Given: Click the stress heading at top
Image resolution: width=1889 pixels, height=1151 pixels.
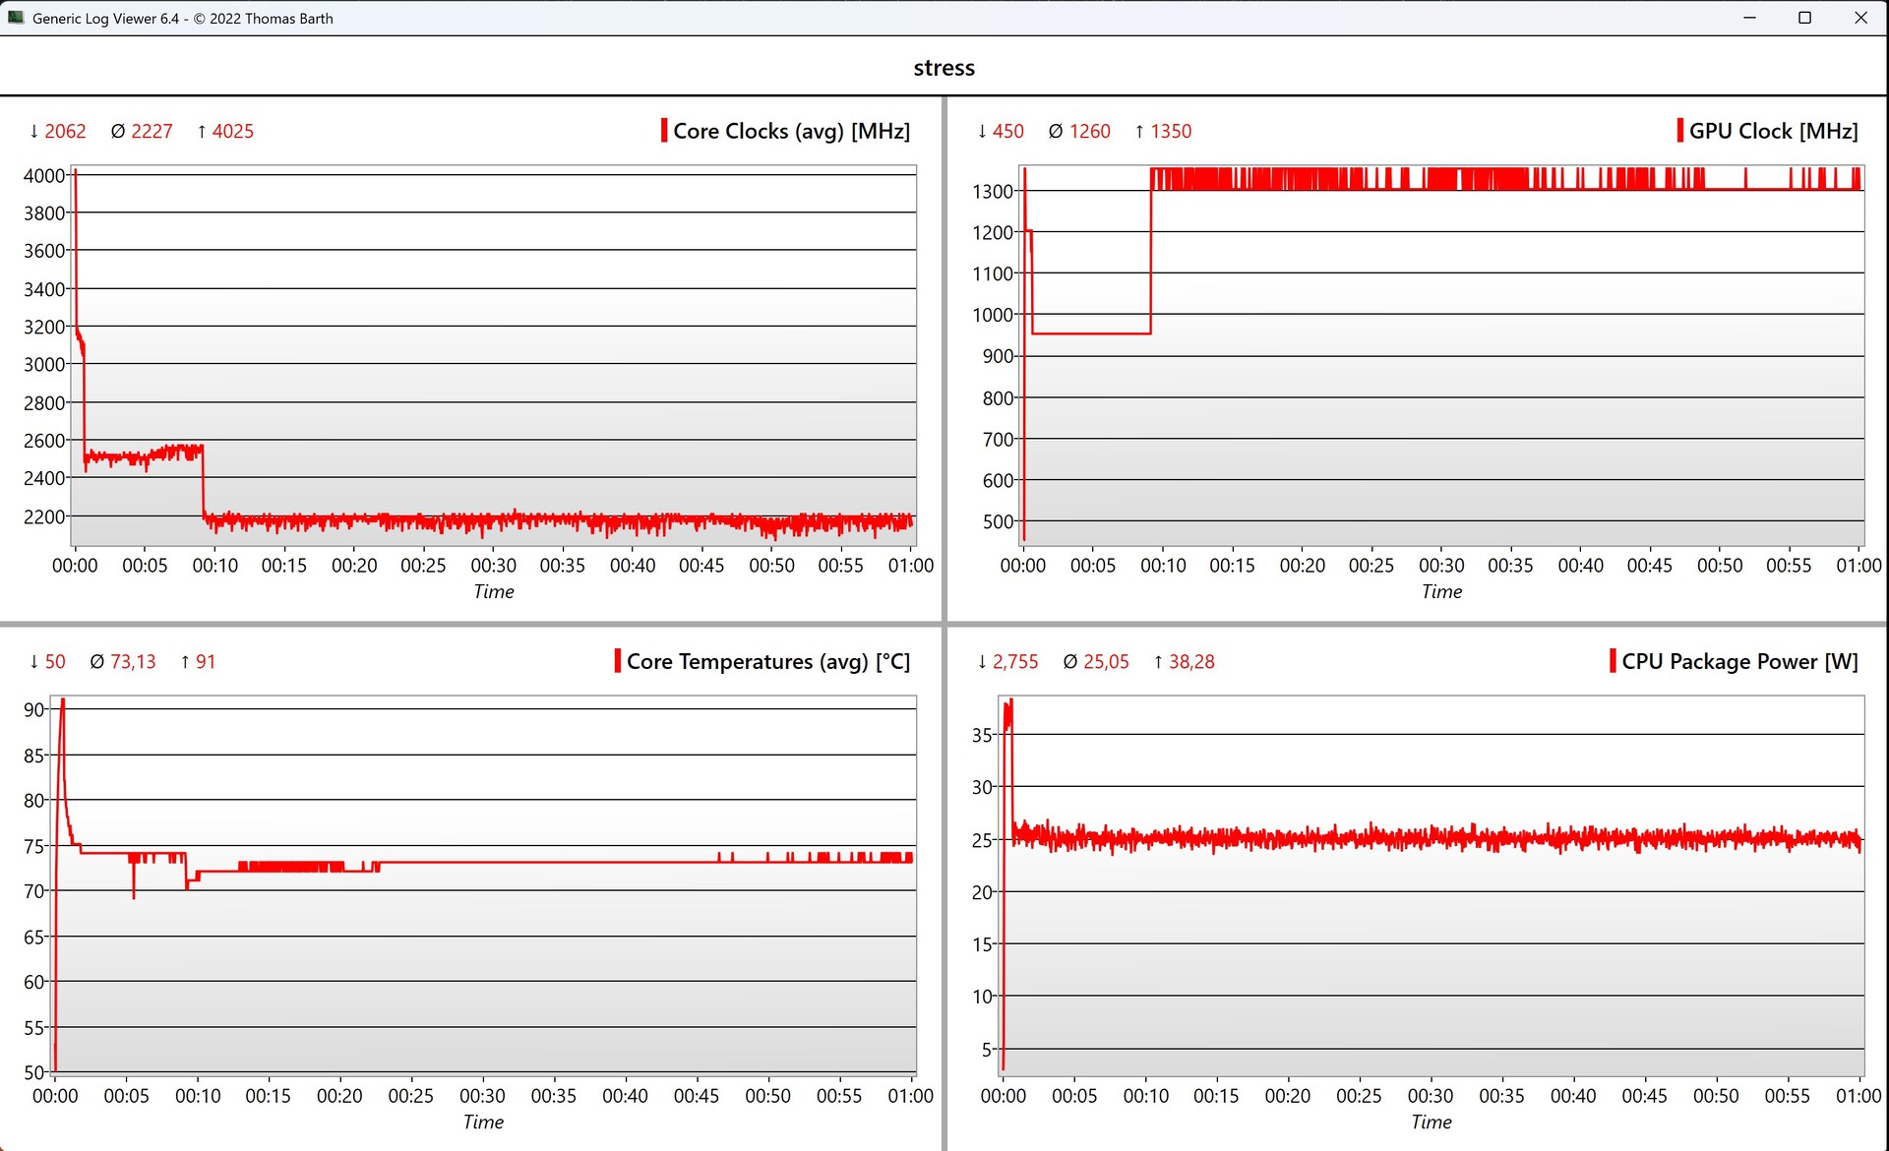Looking at the screenshot, I should 944,68.
